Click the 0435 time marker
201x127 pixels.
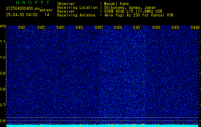tap(99, 27)
